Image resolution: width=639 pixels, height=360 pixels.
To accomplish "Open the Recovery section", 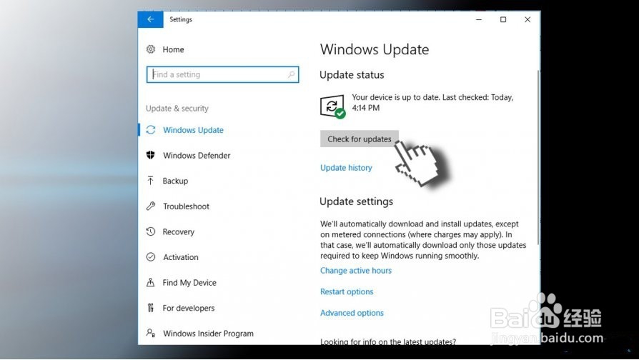I will 179,231.
